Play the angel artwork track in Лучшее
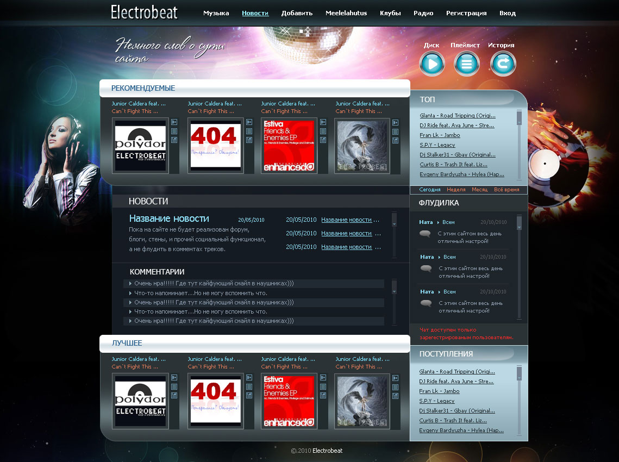 click(x=395, y=378)
